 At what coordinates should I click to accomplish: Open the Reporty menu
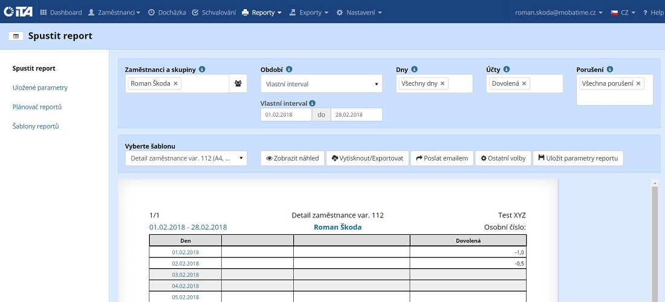(x=262, y=12)
